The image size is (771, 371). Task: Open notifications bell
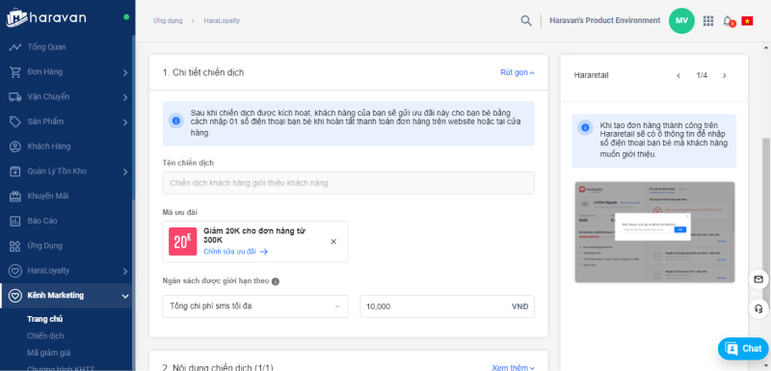pyautogui.click(x=728, y=20)
